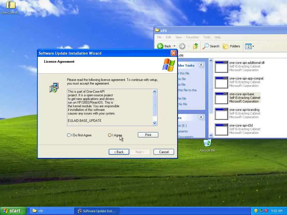Click the 'uments' link in Other Places
Screen dimensions: 287x215
pyautogui.click(x=183, y=131)
